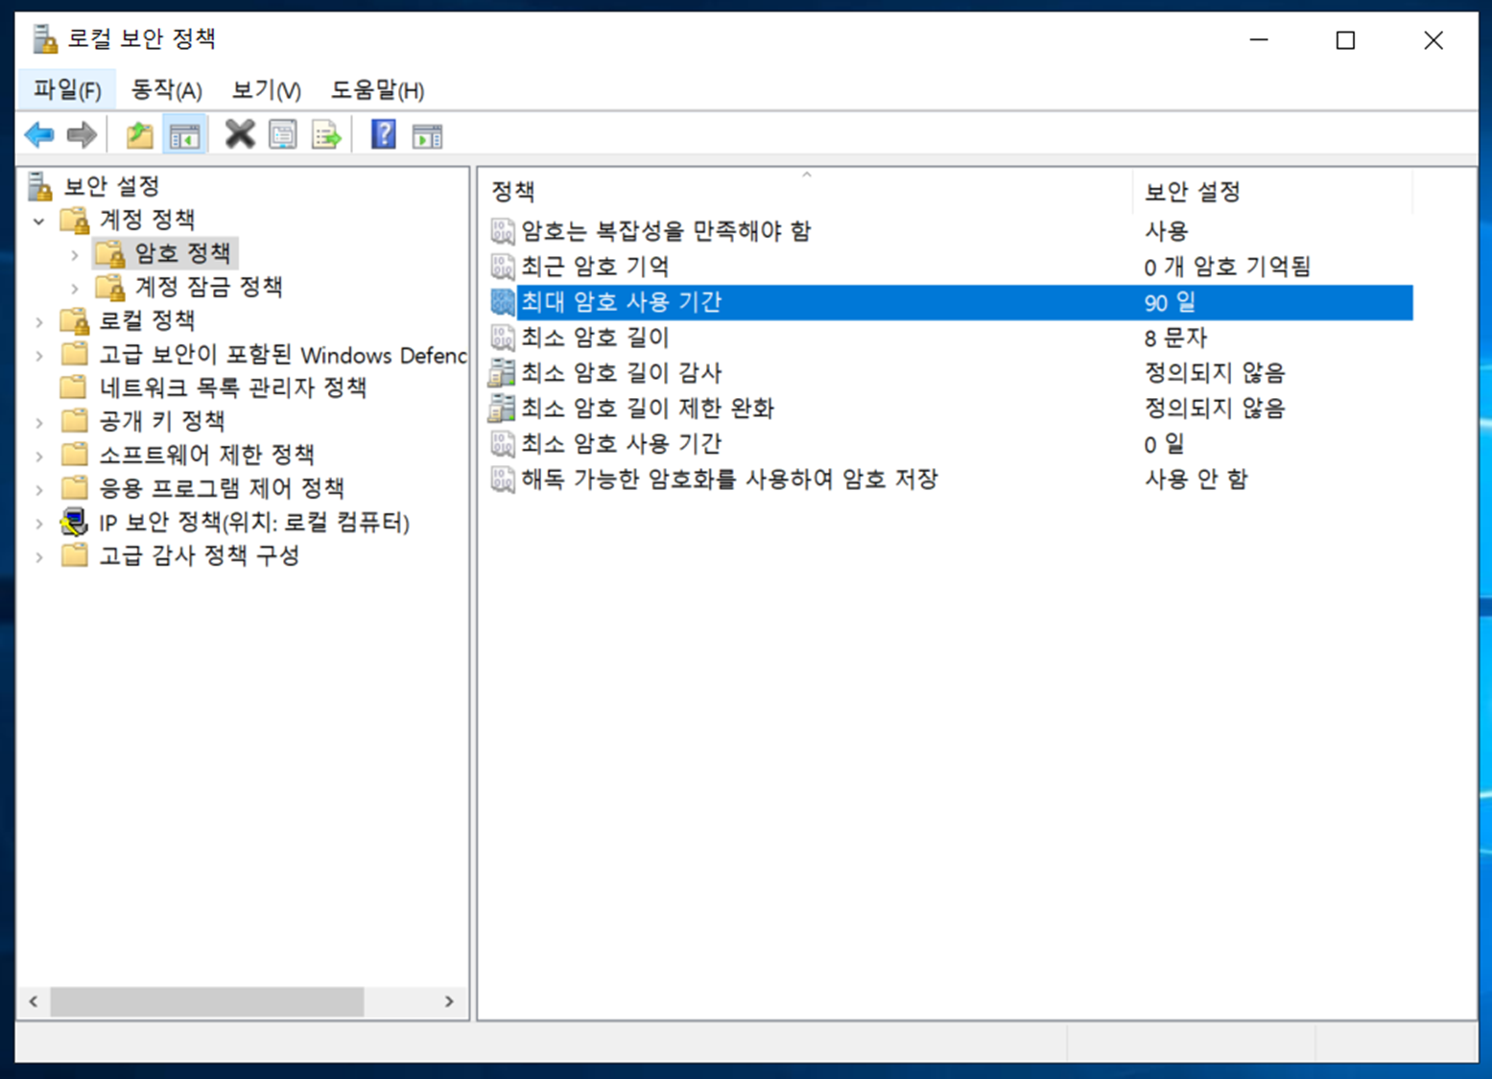Click the 계정 잠금 정책 folder icon
The width and height of the screenshot is (1492, 1079).
coord(110,287)
